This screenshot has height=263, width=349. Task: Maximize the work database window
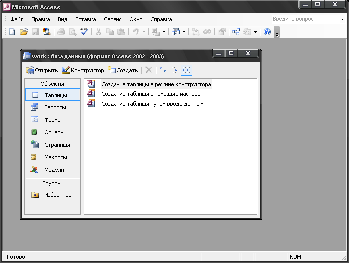tap(231, 53)
